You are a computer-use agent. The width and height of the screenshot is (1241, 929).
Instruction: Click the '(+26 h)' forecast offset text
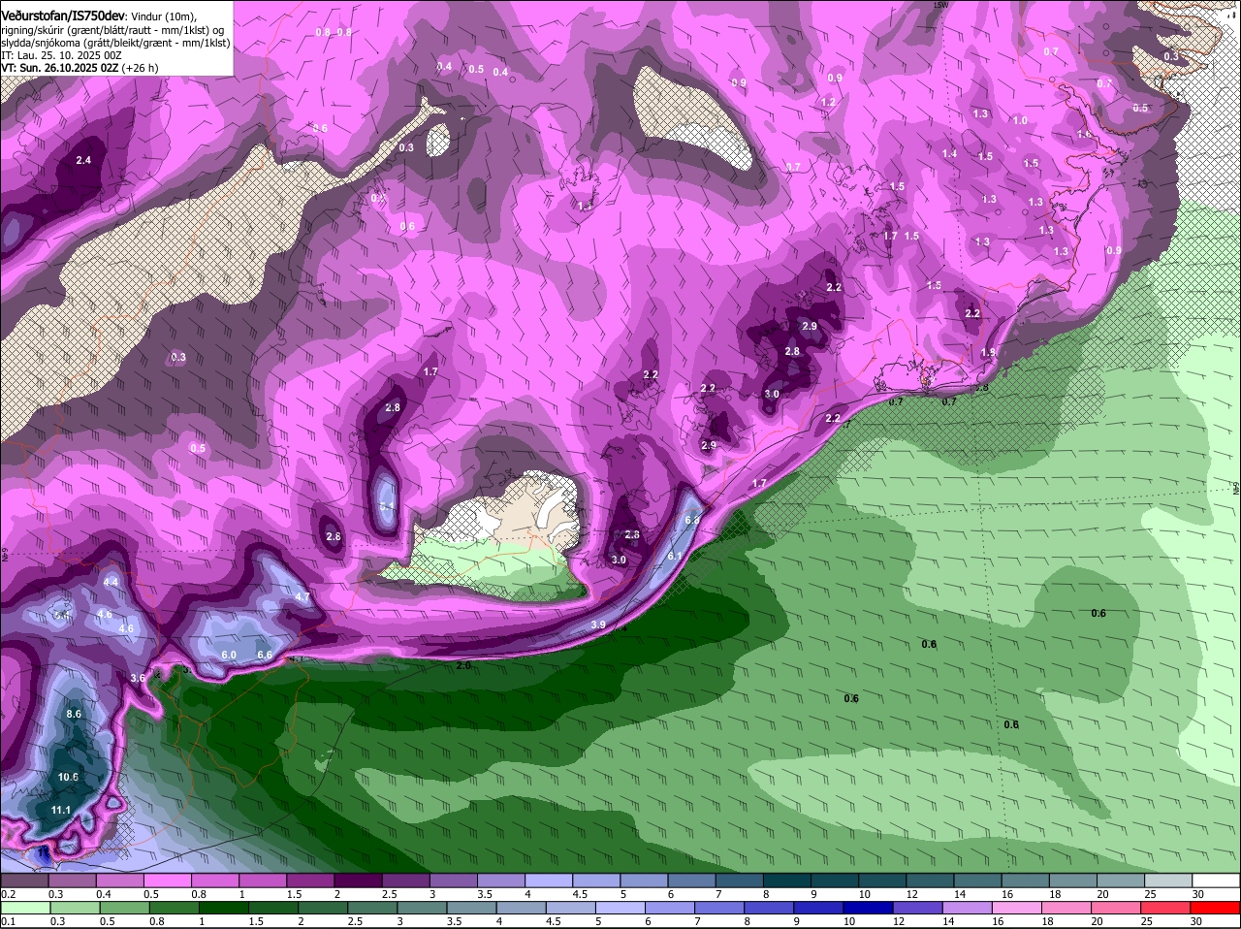(x=142, y=68)
